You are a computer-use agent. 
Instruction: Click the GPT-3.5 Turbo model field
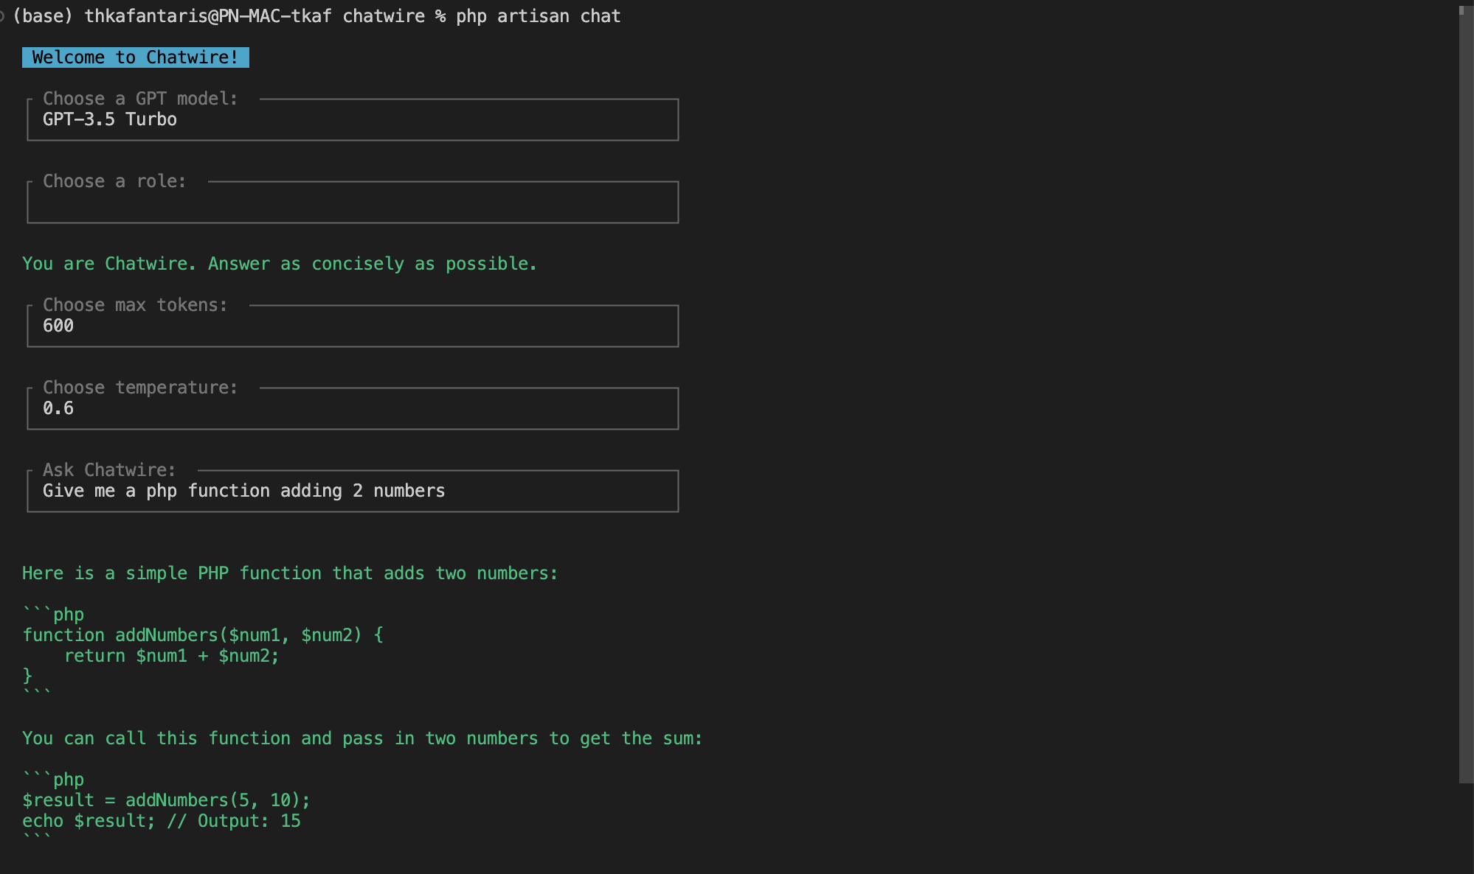tap(110, 119)
